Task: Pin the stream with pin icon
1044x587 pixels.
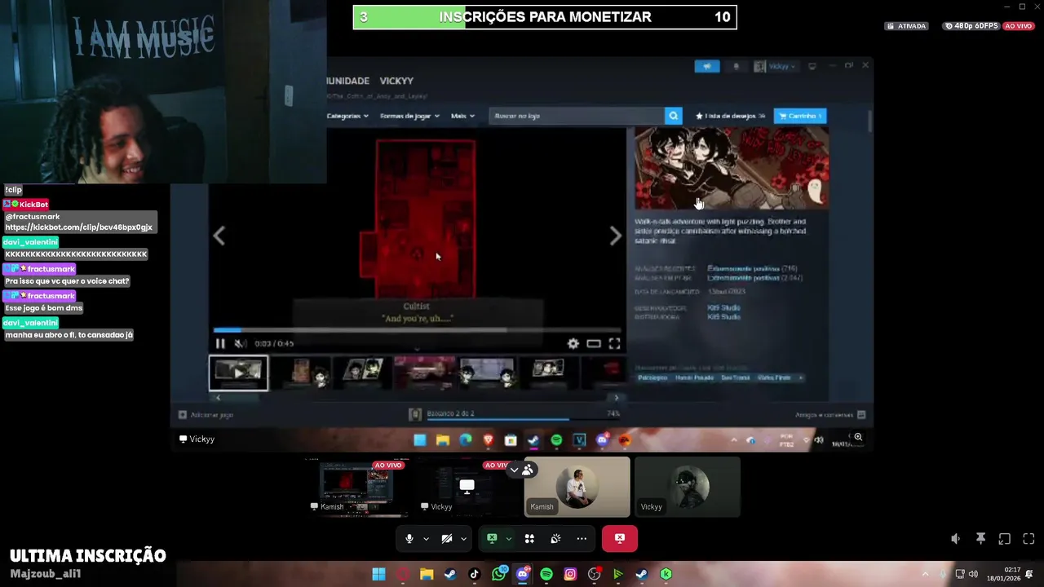Action: pyautogui.click(x=980, y=539)
